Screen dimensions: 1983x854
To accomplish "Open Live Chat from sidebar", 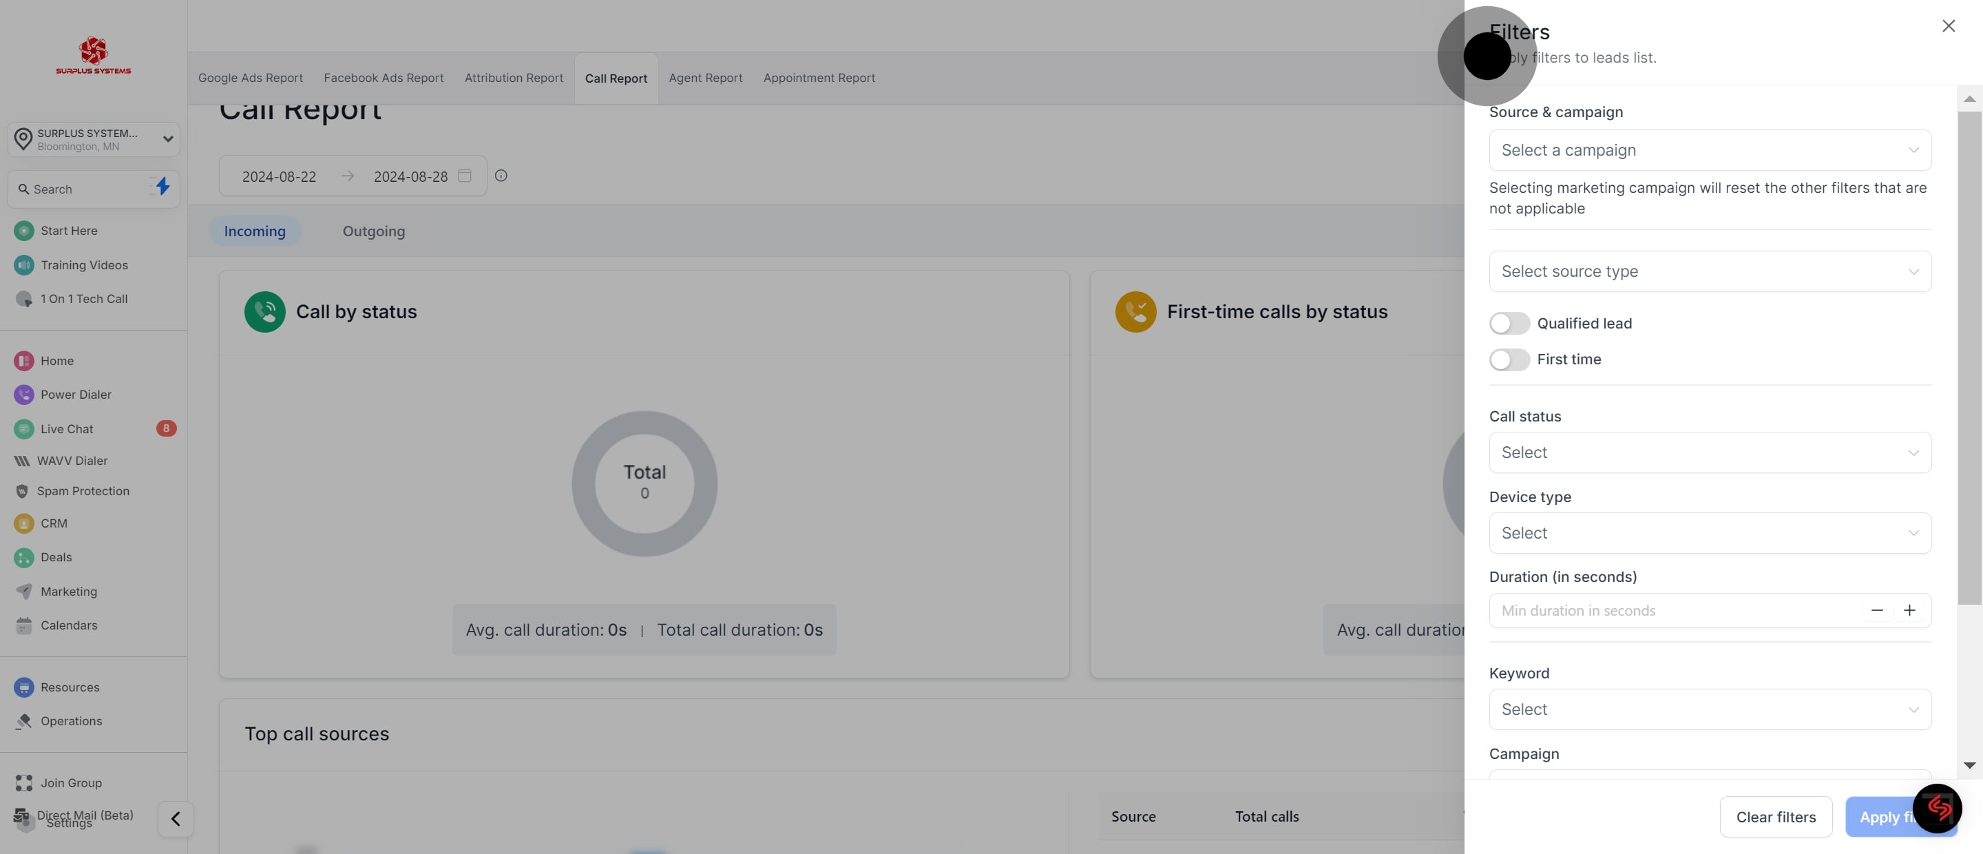I will [67, 429].
